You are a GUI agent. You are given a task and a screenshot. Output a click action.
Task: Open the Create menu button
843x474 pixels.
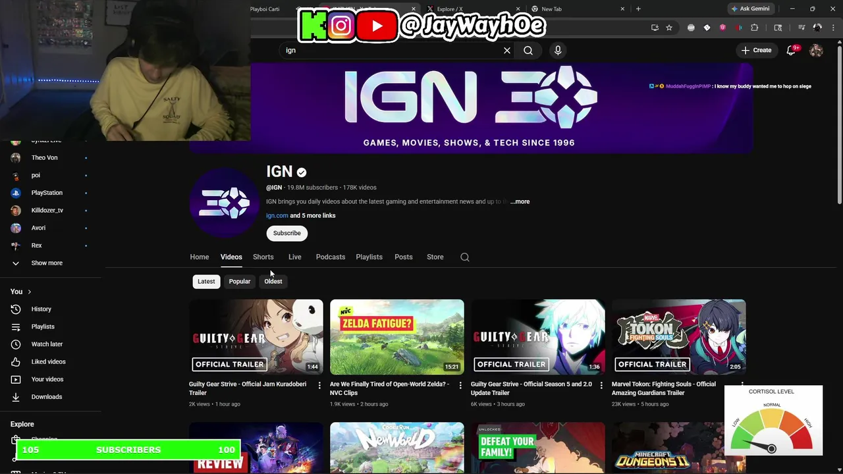pos(756,50)
